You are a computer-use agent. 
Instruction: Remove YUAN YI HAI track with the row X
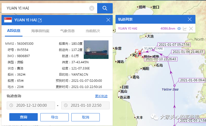pyautogui.click(x=191, y=29)
